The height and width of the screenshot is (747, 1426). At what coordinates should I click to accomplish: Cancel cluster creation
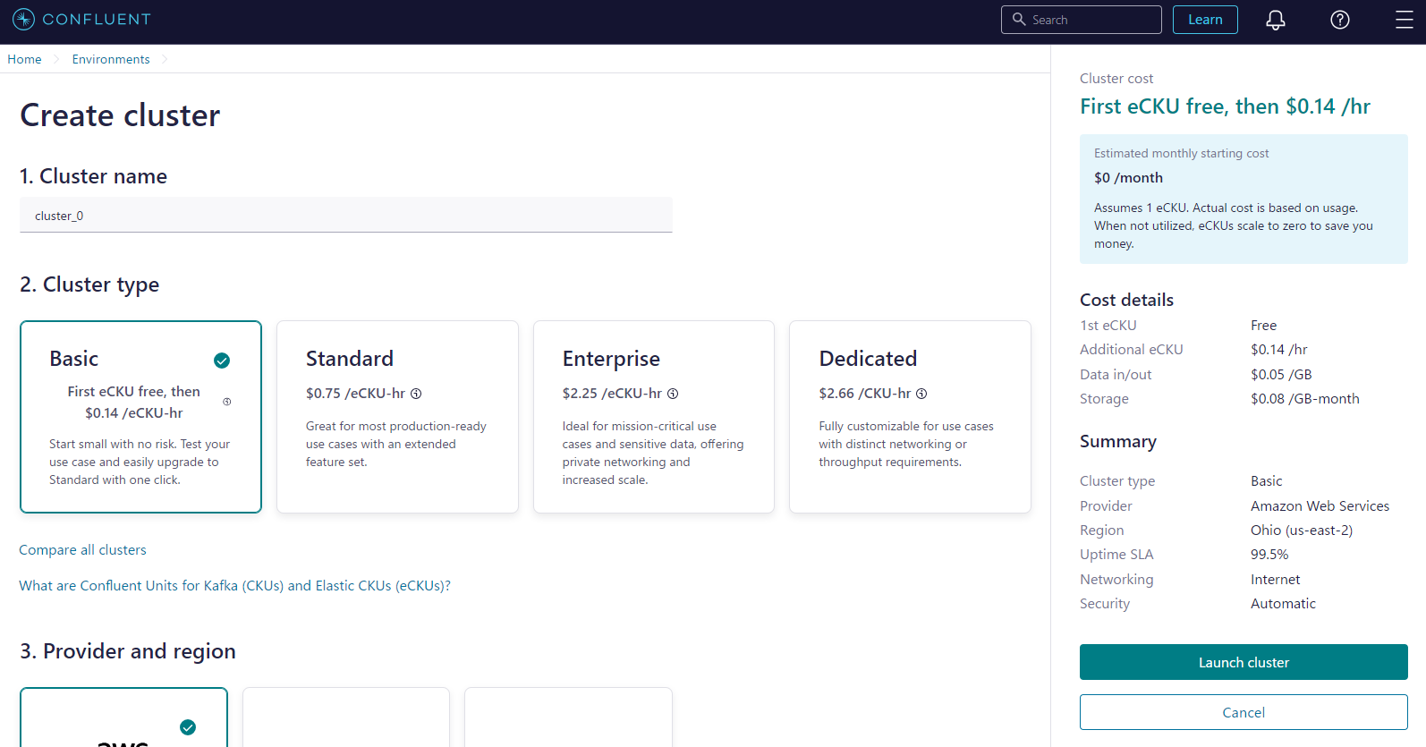[x=1244, y=712]
